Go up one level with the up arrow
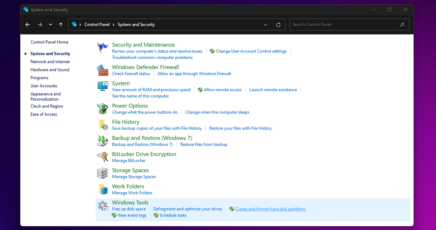 pos(61,25)
